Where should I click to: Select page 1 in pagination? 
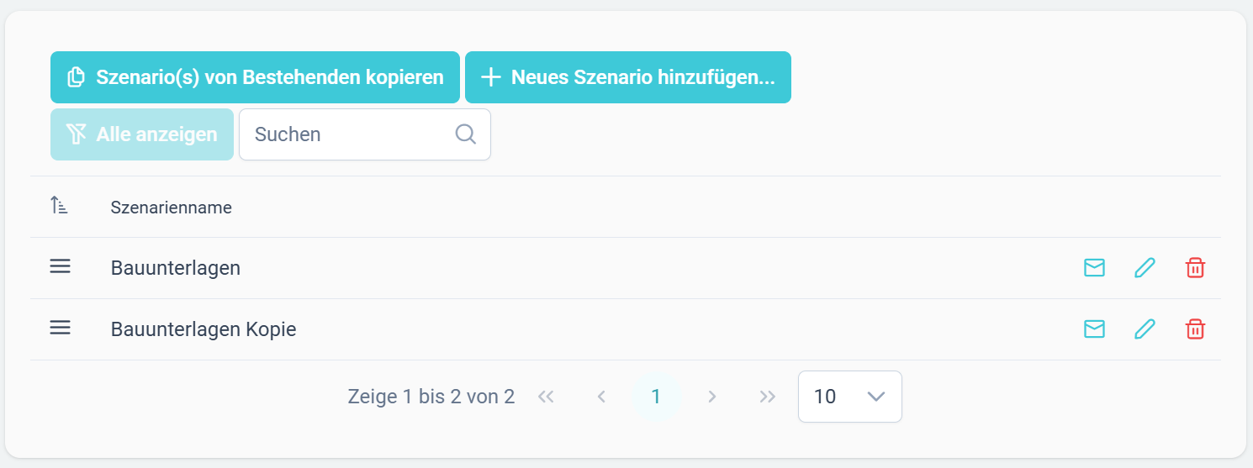pyautogui.click(x=657, y=397)
